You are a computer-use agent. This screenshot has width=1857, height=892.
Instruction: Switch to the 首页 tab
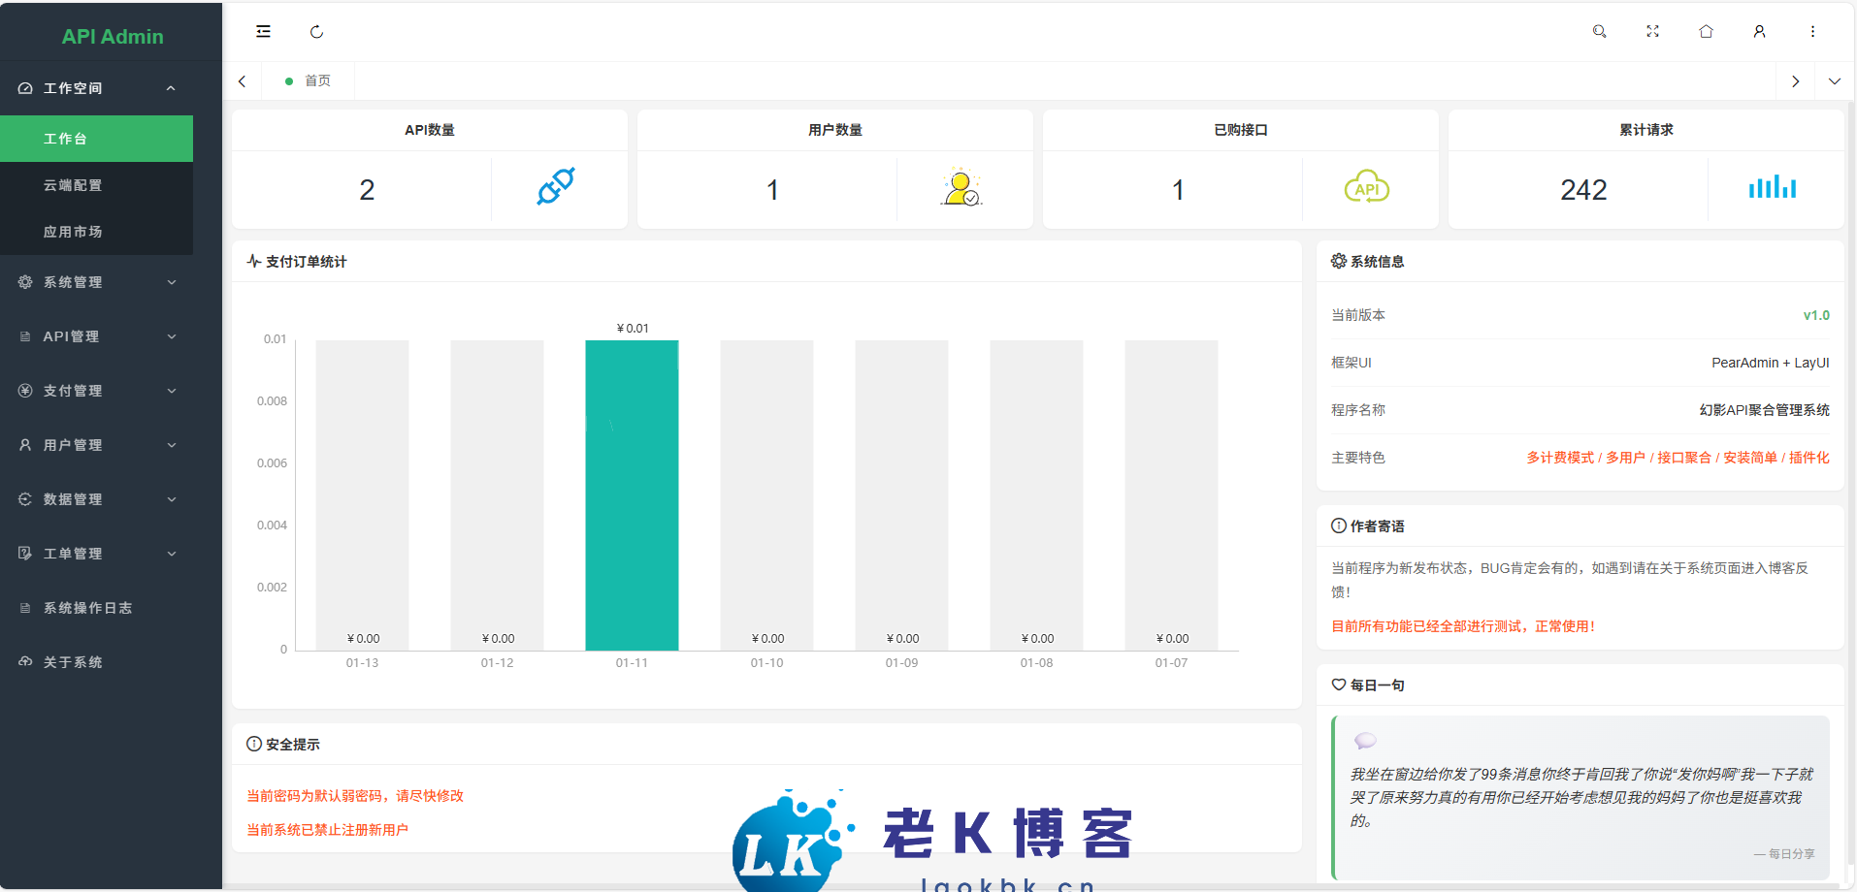[x=317, y=81]
